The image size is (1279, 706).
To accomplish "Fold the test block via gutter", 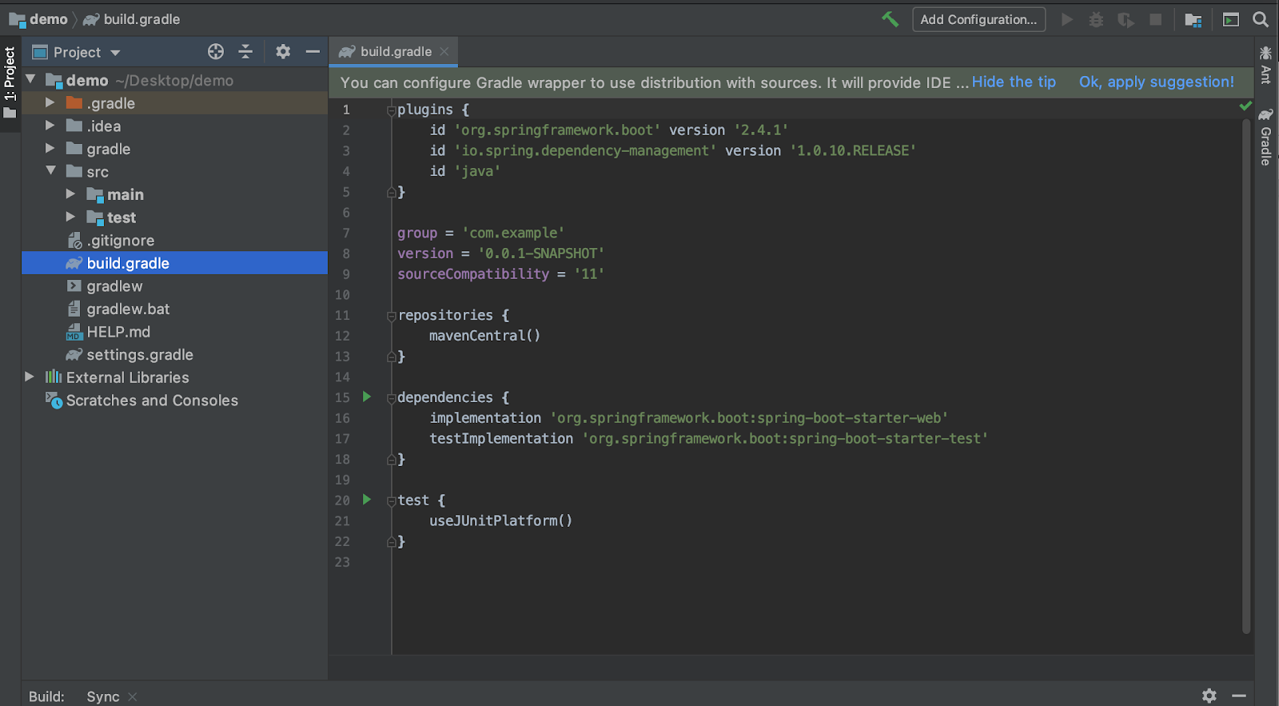I will (392, 501).
